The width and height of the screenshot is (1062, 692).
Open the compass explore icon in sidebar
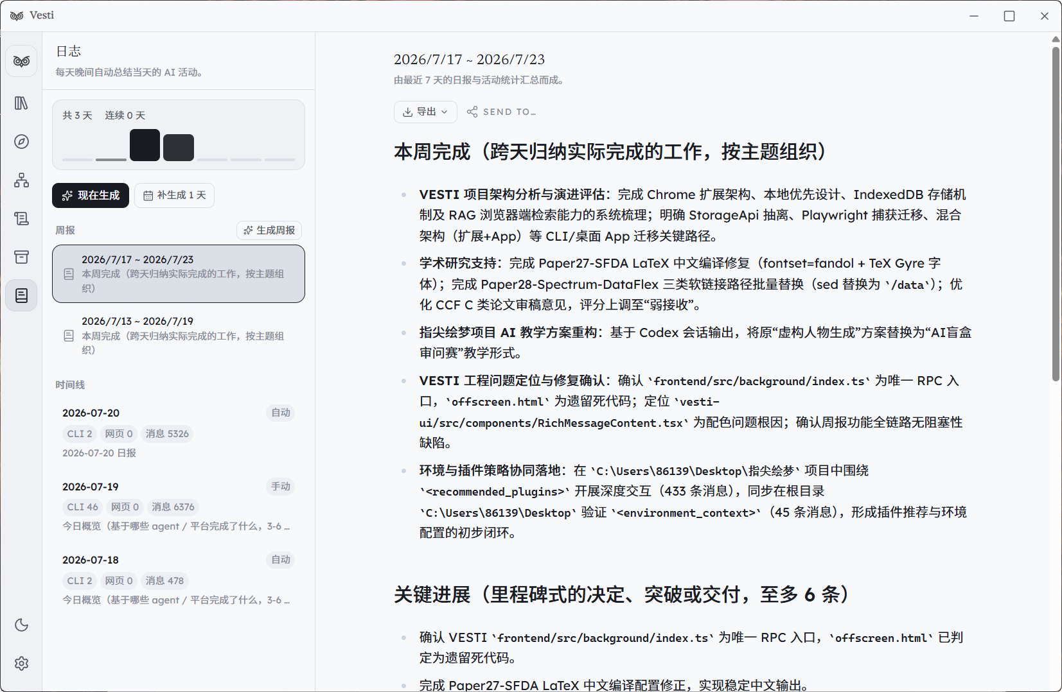(21, 141)
